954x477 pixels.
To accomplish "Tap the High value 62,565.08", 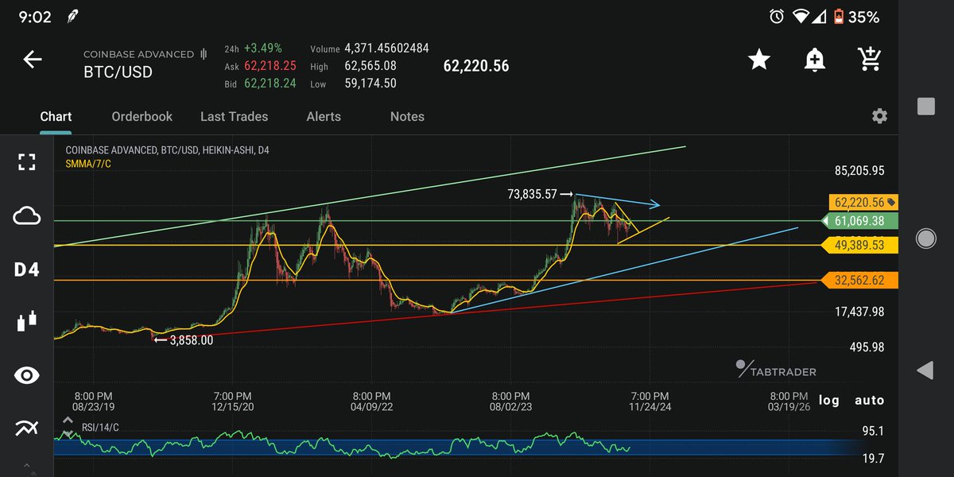I will coord(370,66).
